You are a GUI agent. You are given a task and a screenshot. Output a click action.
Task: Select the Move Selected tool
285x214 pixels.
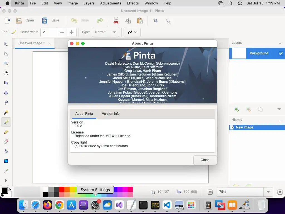pos(6,44)
